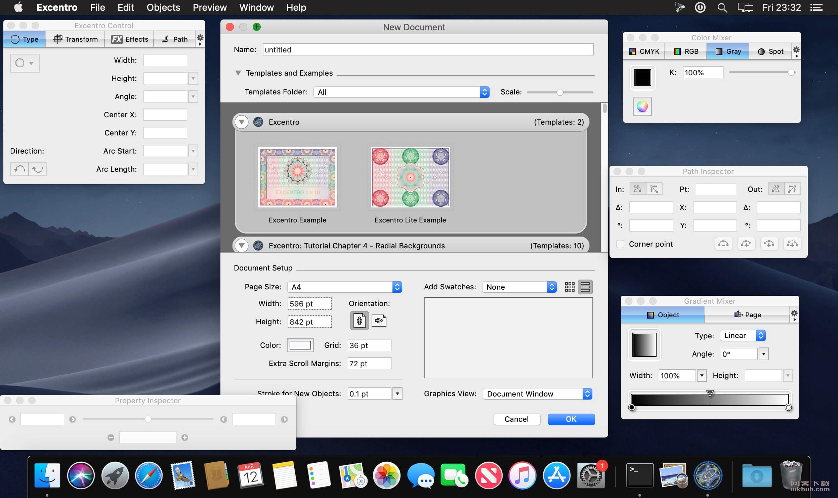Viewport: 838px width, 498px height.
Task: Click second point-action icon beside Corner point
Action: (746, 244)
